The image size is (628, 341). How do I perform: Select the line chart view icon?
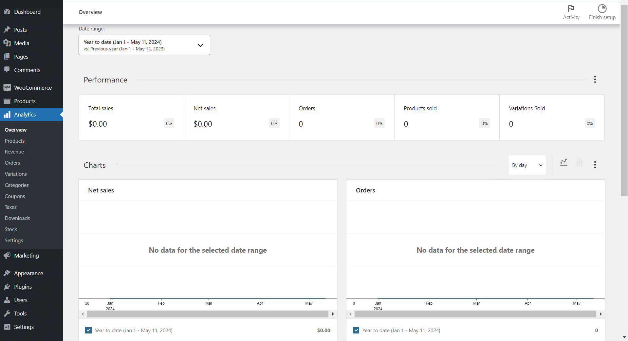click(563, 162)
